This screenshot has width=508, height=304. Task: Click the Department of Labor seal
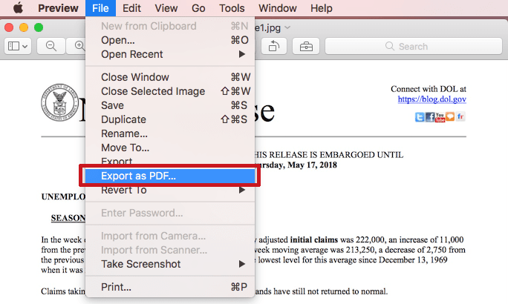(x=60, y=102)
